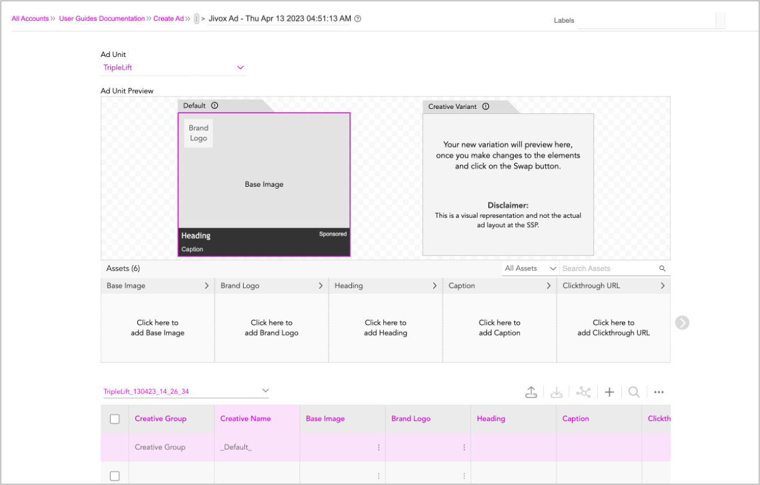Click the download icon in table toolbar

pos(556,392)
